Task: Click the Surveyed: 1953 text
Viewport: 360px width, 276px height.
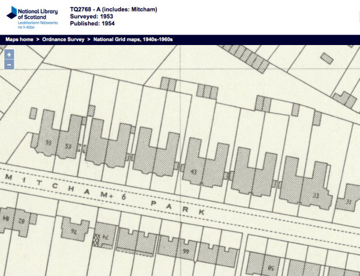Action: tap(92, 17)
